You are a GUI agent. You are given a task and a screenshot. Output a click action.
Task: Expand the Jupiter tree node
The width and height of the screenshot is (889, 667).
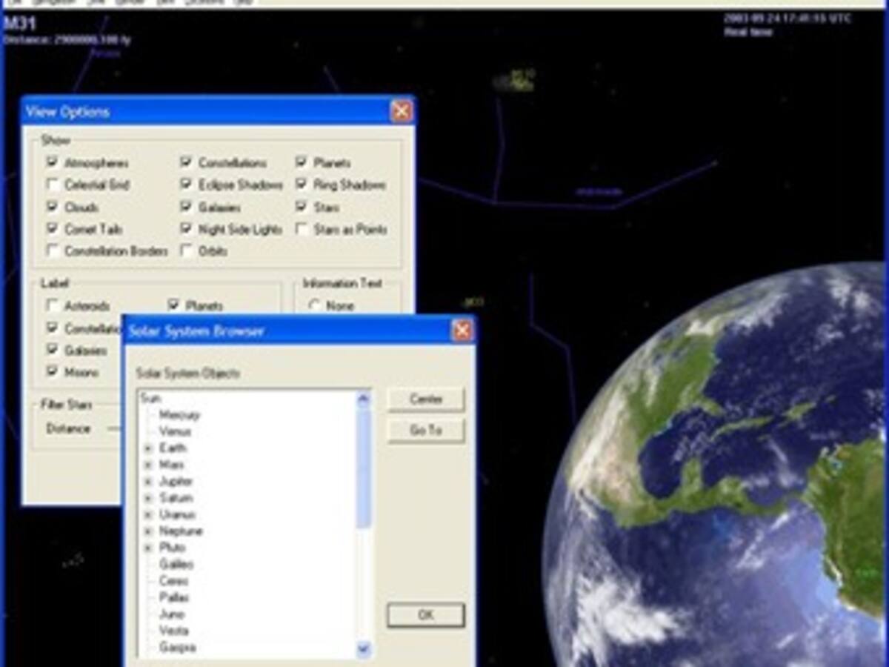(148, 482)
